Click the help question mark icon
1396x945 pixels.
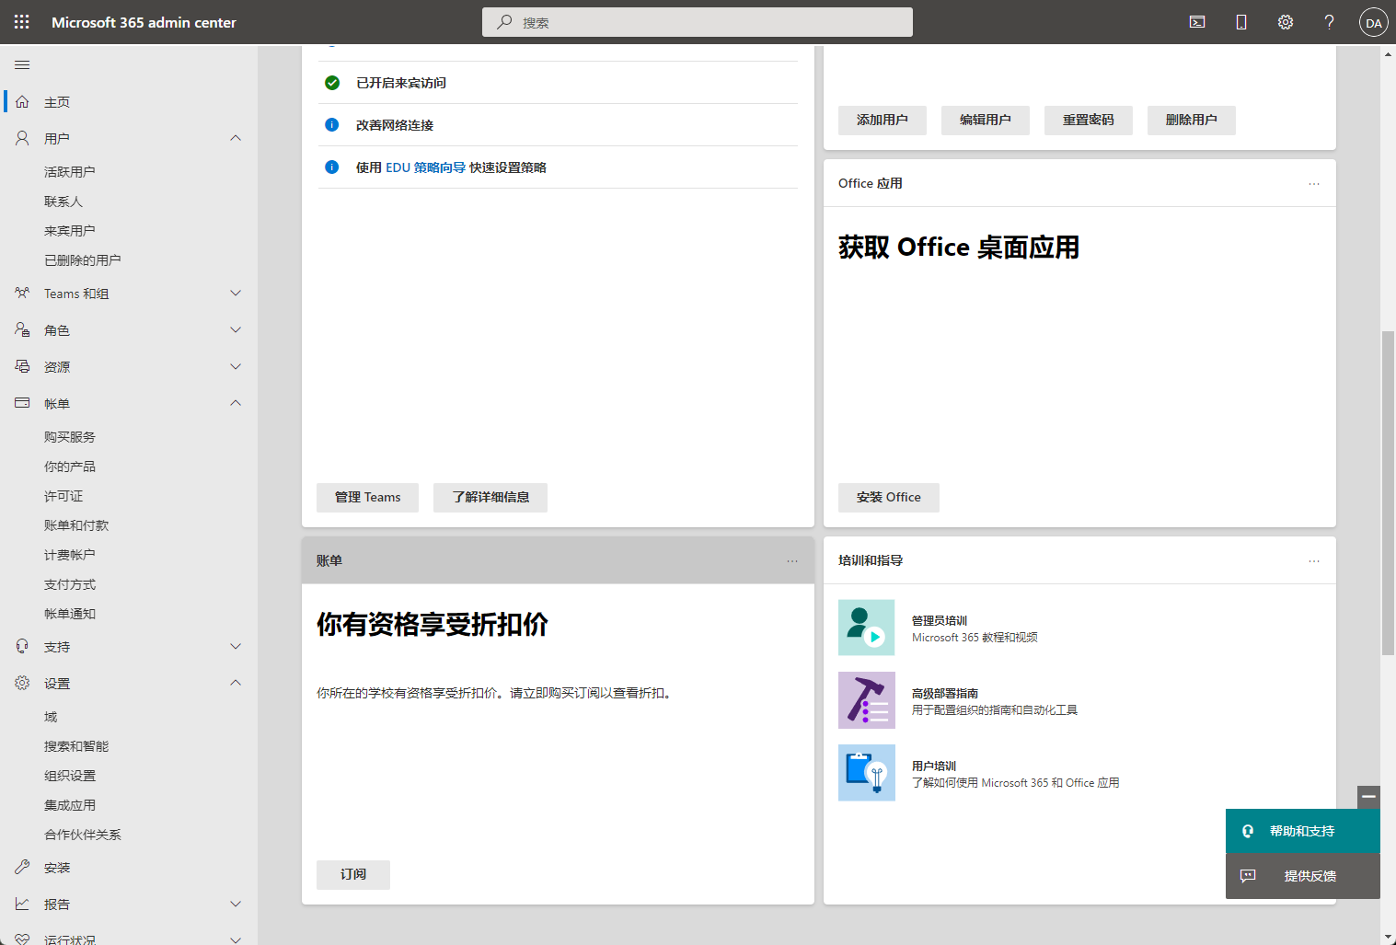coord(1329,22)
